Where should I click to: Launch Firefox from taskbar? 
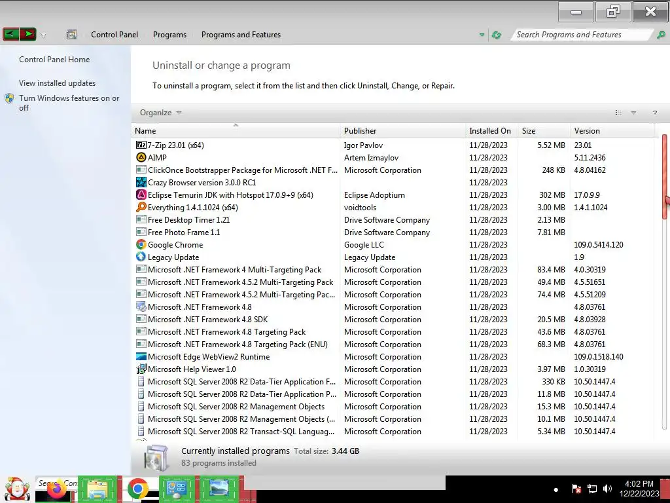pyautogui.click(x=56, y=490)
